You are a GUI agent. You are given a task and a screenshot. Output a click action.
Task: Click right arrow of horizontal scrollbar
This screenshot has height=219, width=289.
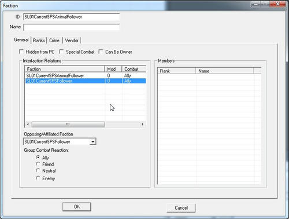[x=142, y=124]
